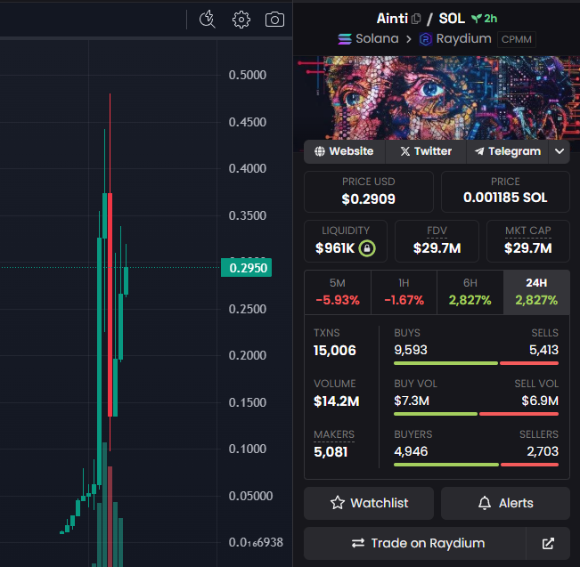Expand more social links chevron

(x=560, y=151)
